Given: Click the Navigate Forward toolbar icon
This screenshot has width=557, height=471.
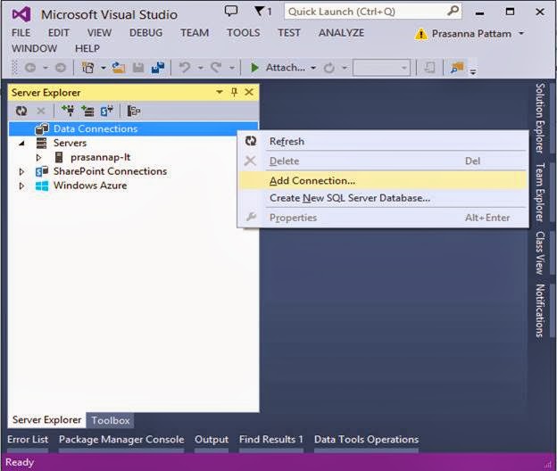Looking at the screenshot, I should coord(61,68).
